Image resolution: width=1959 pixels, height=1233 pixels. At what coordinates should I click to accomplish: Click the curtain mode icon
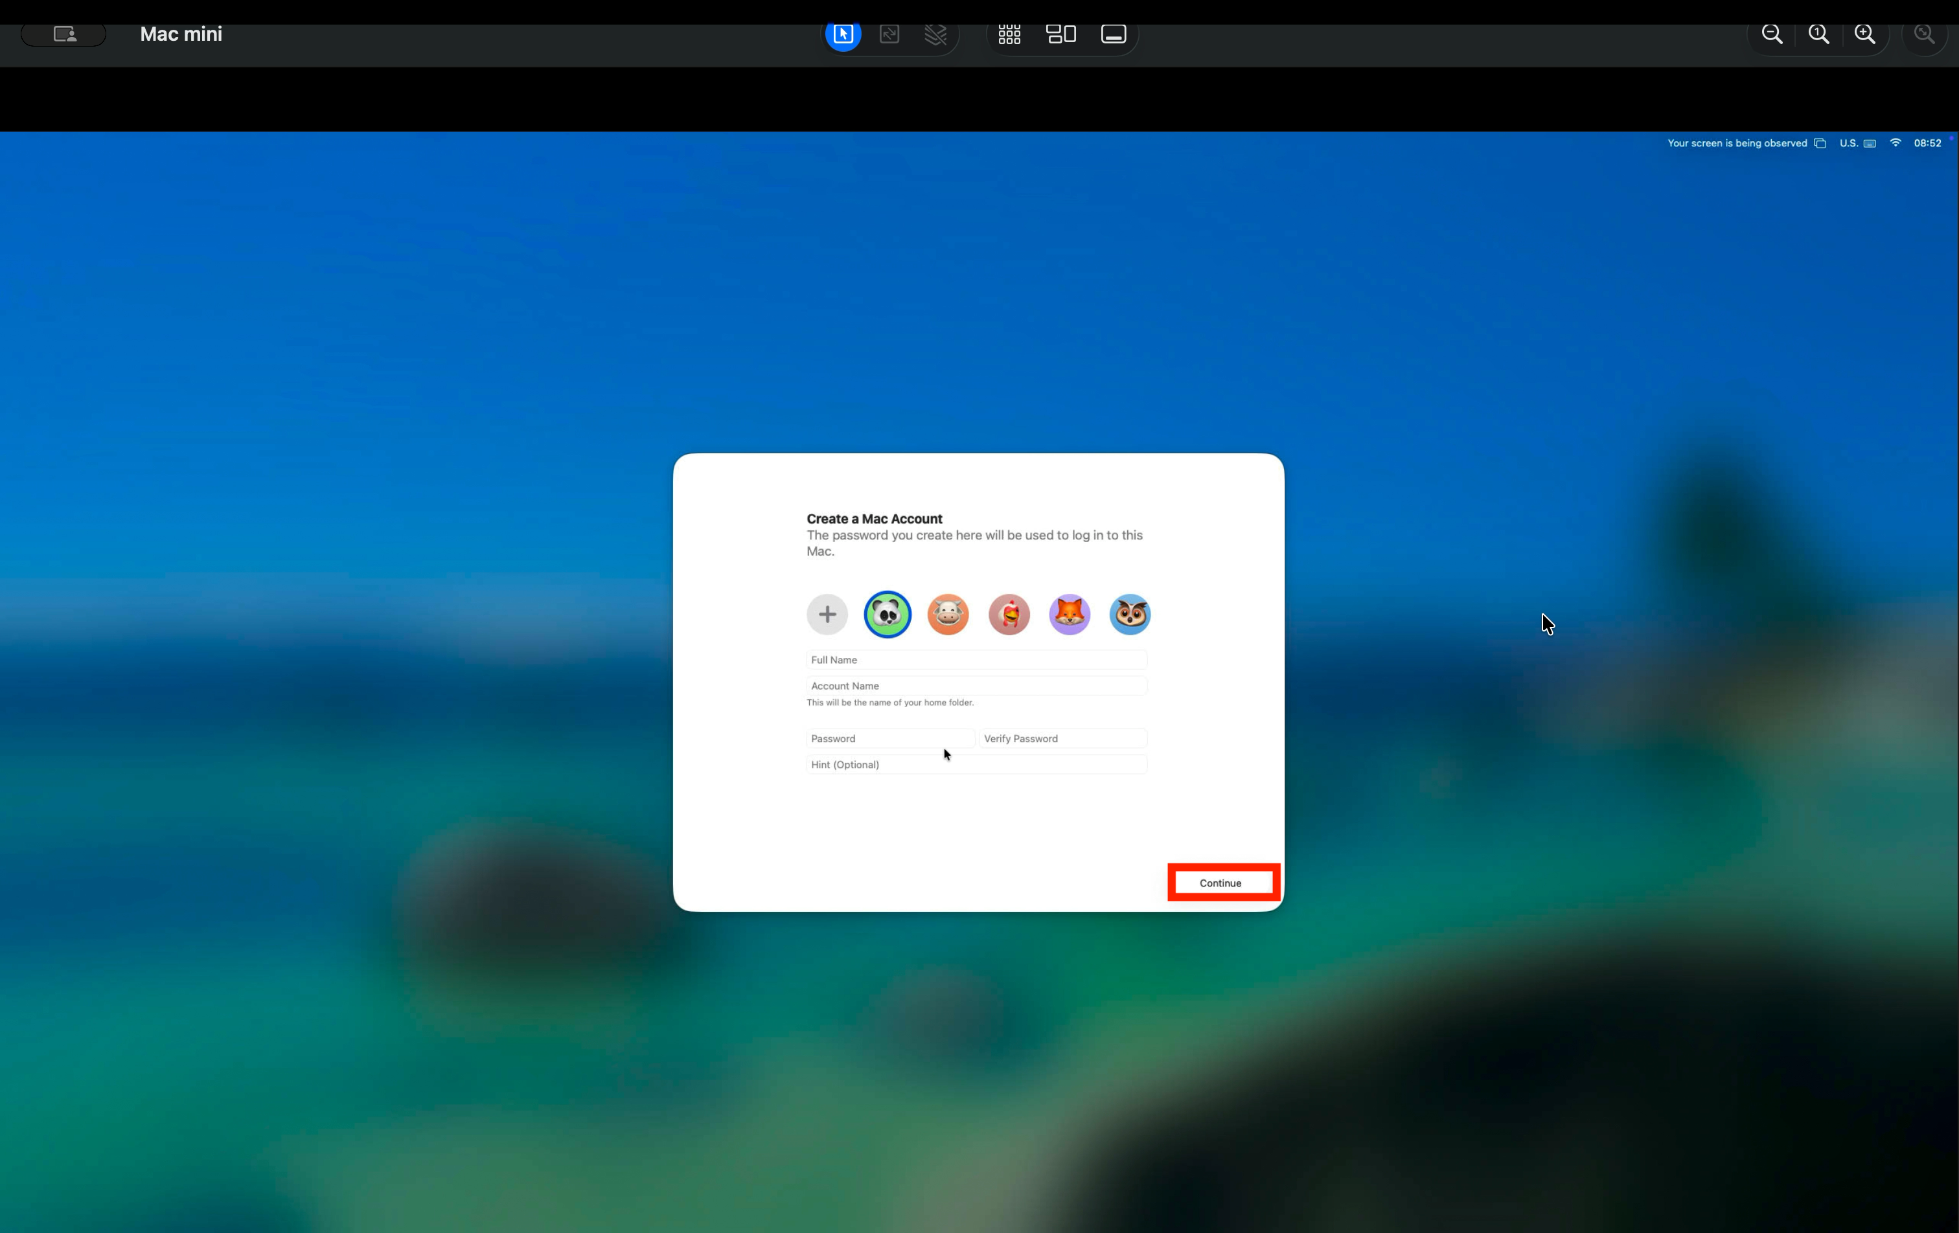(x=935, y=34)
